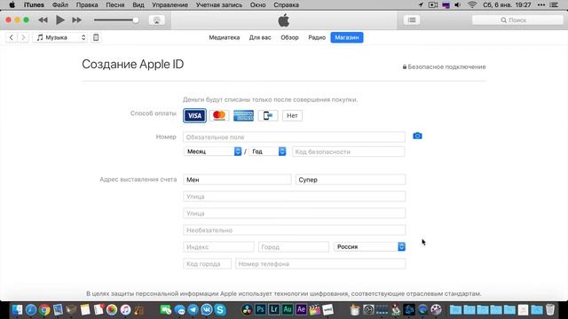The width and height of the screenshot is (568, 319).
Task: Click the 'Индекс' postal code field
Action: [x=218, y=247]
